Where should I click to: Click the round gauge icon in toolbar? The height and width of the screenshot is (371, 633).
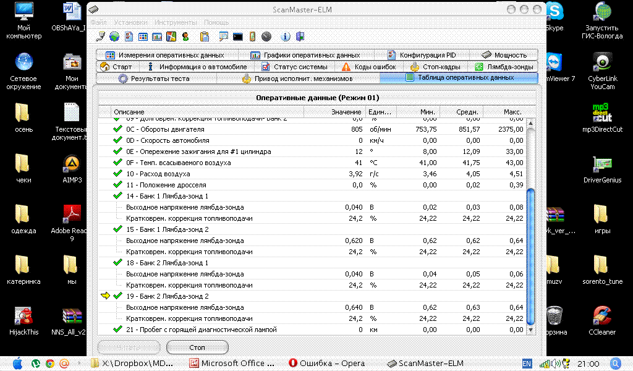click(x=266, y=36)
